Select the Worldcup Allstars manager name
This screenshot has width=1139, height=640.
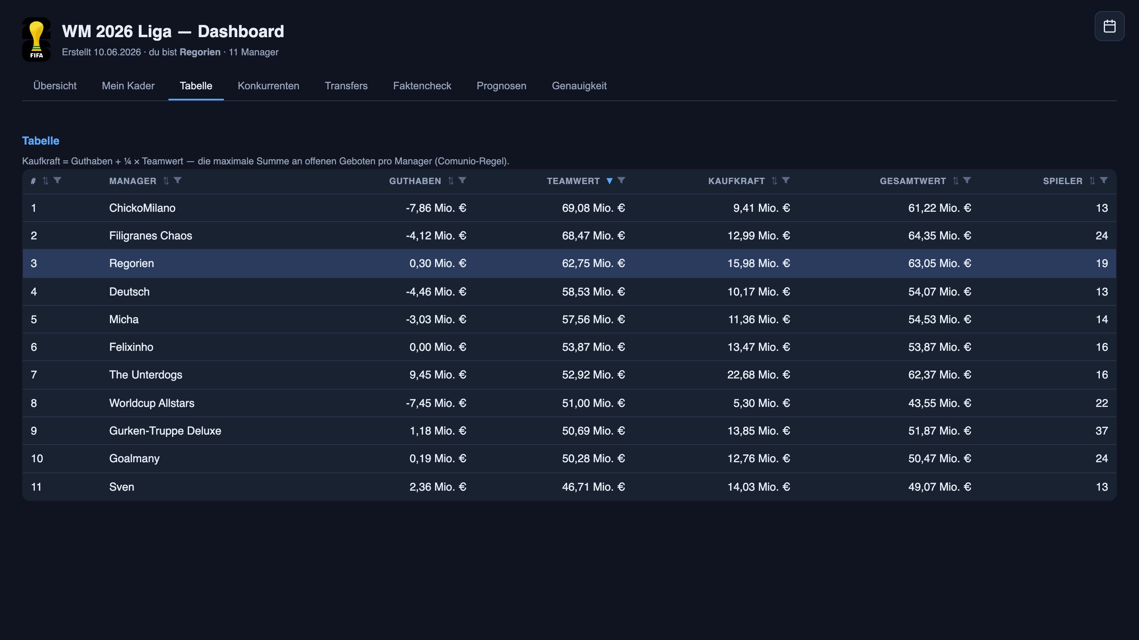[151, 403]
